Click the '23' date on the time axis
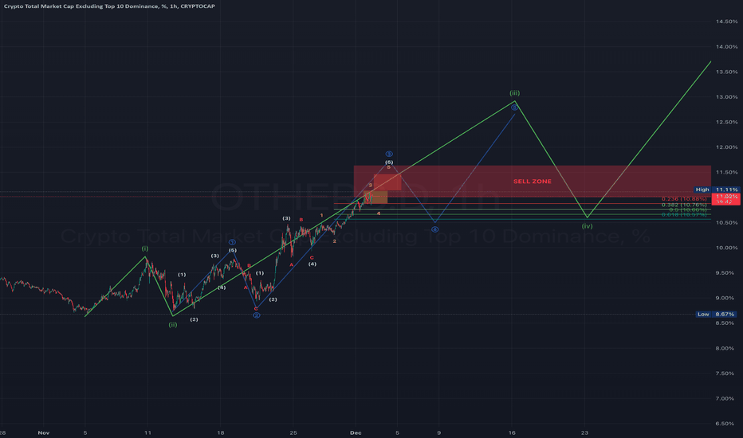 (584, 432)
